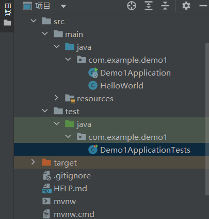Click the Select Opened File crosshair icon
Image resolution: width=209 pixels, height=219 pixels.
coord(132,6)
